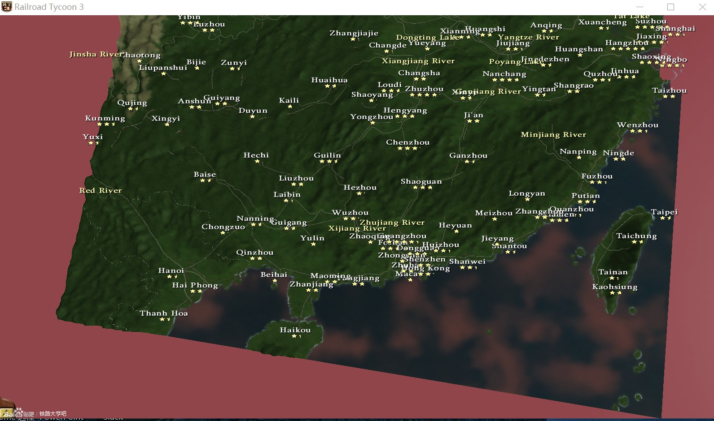Select the Ganzhou city label

(468, 155)
